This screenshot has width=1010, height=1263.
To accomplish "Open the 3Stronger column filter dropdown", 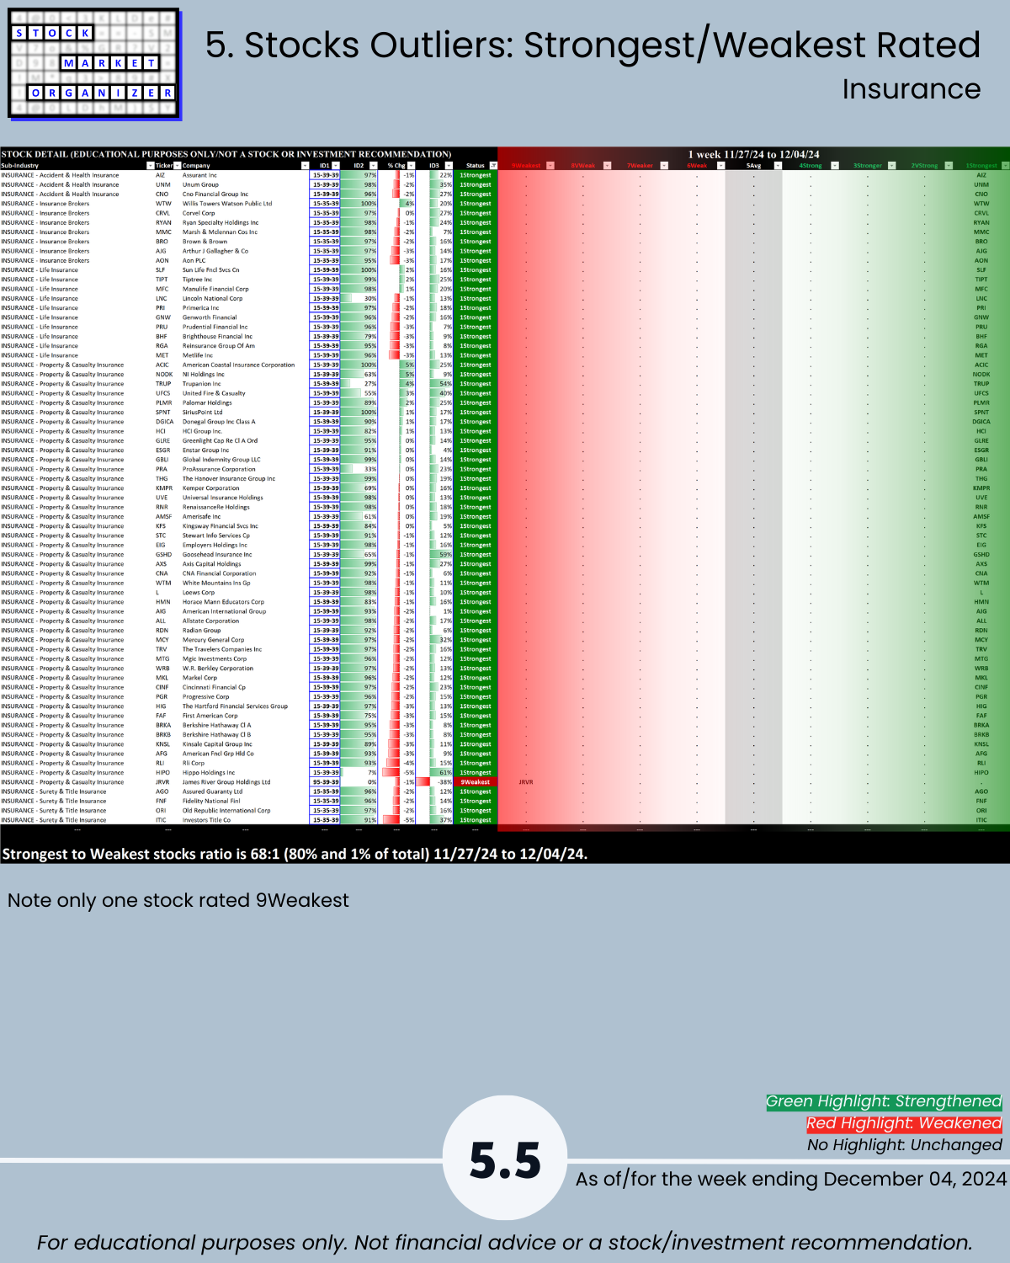I will coord(891,166).
